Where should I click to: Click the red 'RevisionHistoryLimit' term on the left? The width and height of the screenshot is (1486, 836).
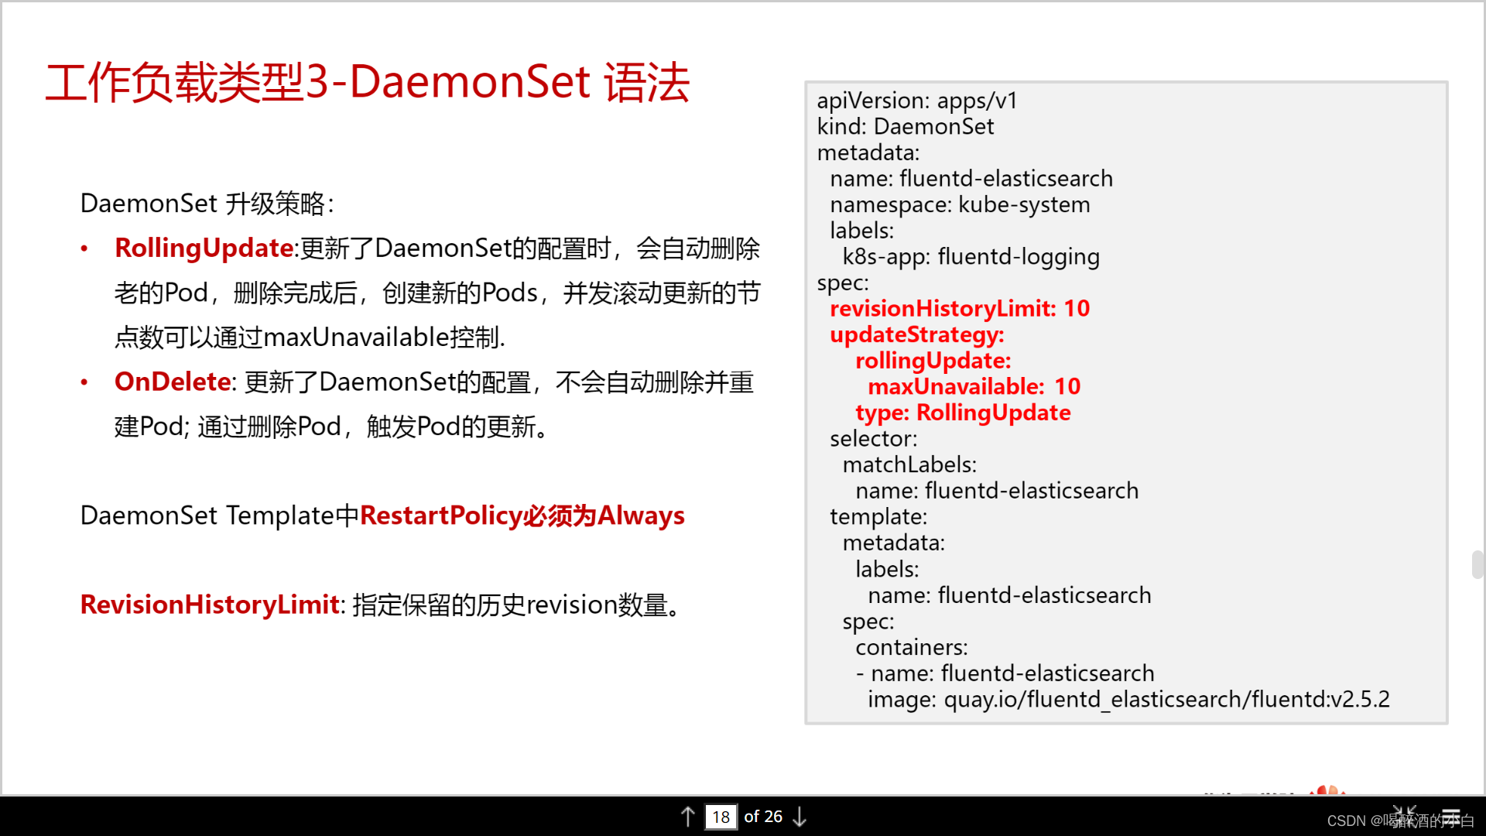[210, 605]
